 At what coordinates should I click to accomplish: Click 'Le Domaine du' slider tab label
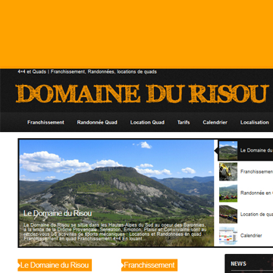(256, 150)
